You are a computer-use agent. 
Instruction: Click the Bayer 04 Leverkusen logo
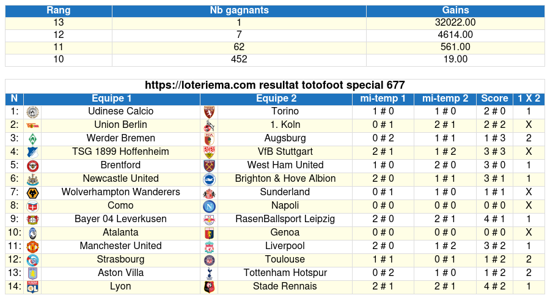pyautogui.click(x=32, y=220)
